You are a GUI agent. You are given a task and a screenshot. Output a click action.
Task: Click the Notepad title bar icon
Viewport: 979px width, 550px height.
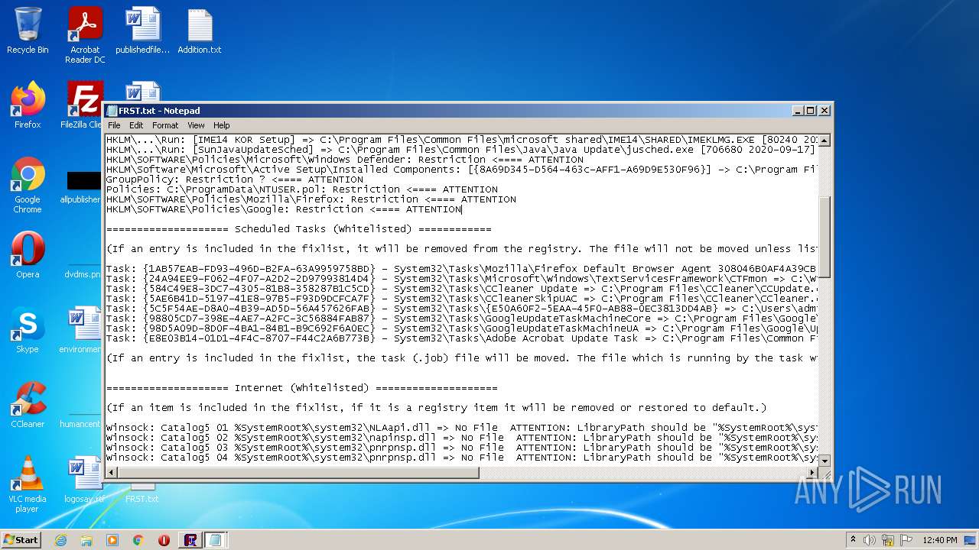pos(112,111)
